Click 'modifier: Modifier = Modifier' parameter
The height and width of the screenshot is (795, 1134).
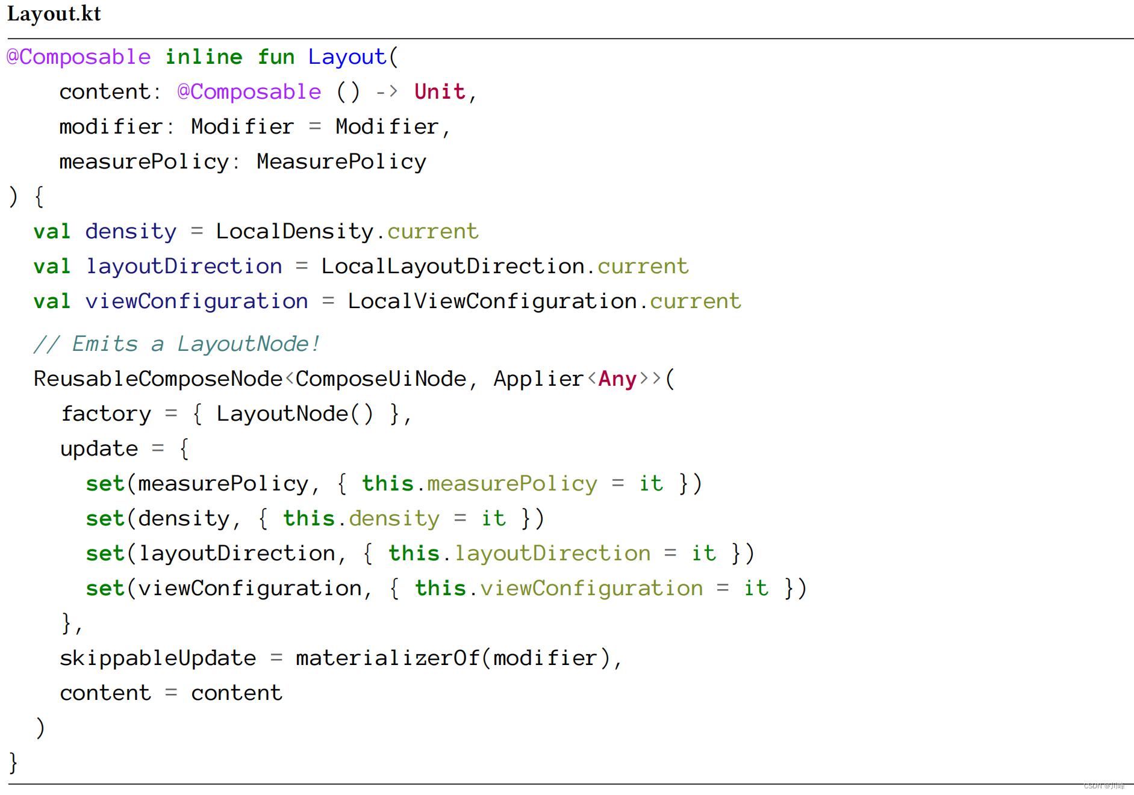click(249, 127)
